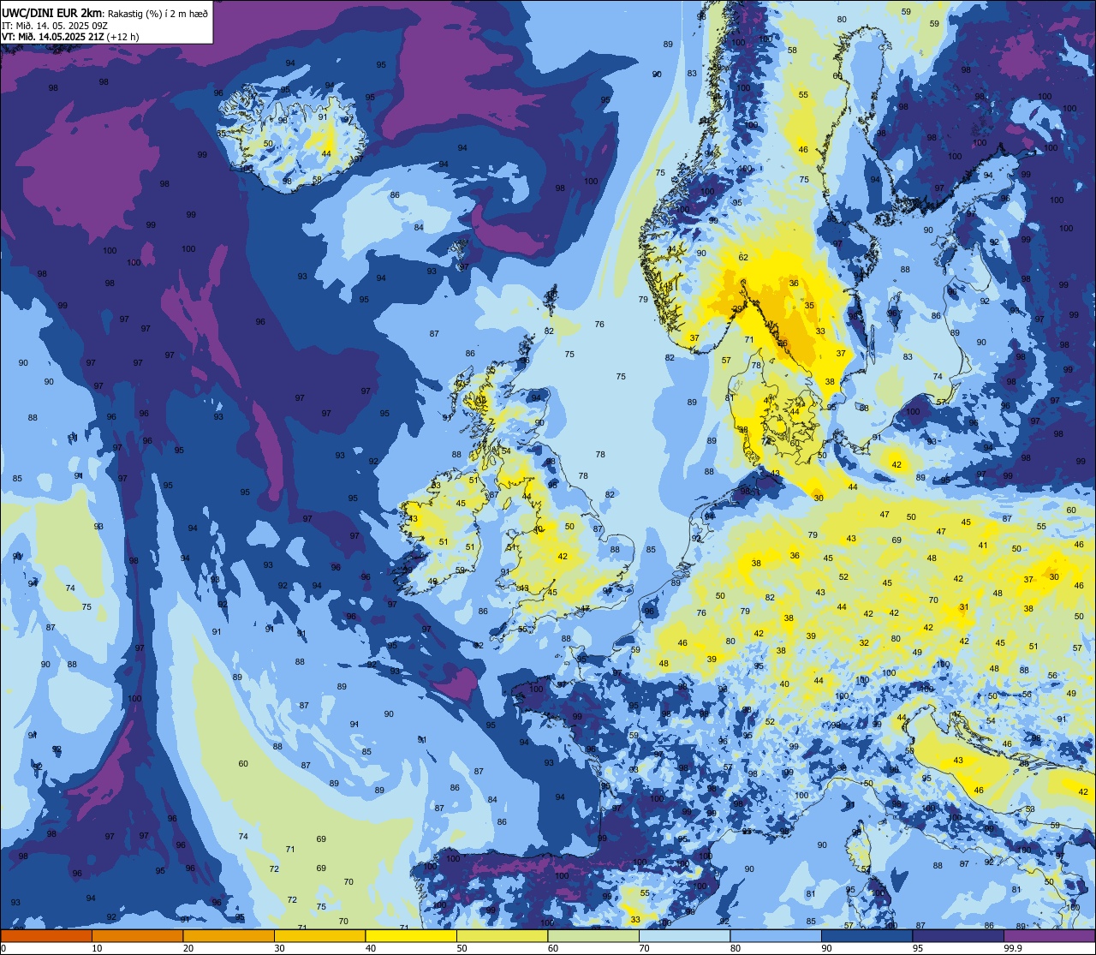
Task: Click the value 29 in southern Norway
Action: point(738,309)
